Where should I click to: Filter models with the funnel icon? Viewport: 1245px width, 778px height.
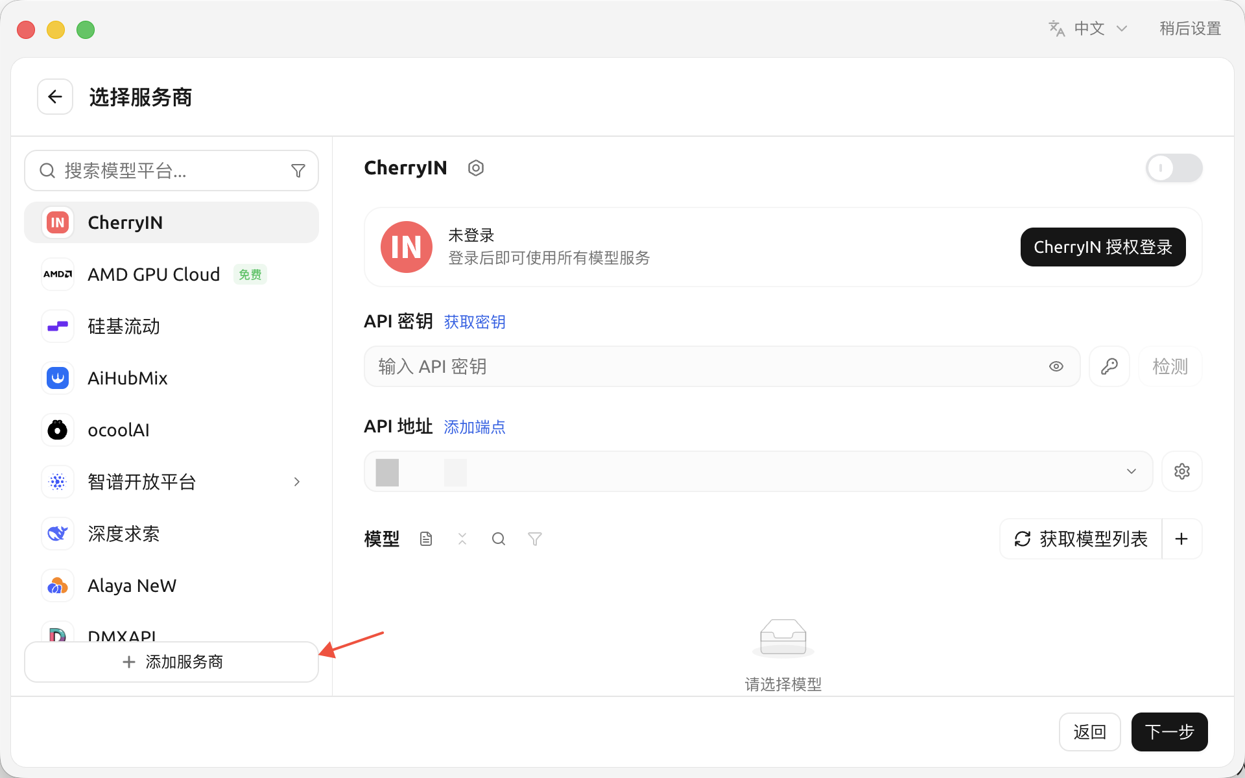(535, 539)
